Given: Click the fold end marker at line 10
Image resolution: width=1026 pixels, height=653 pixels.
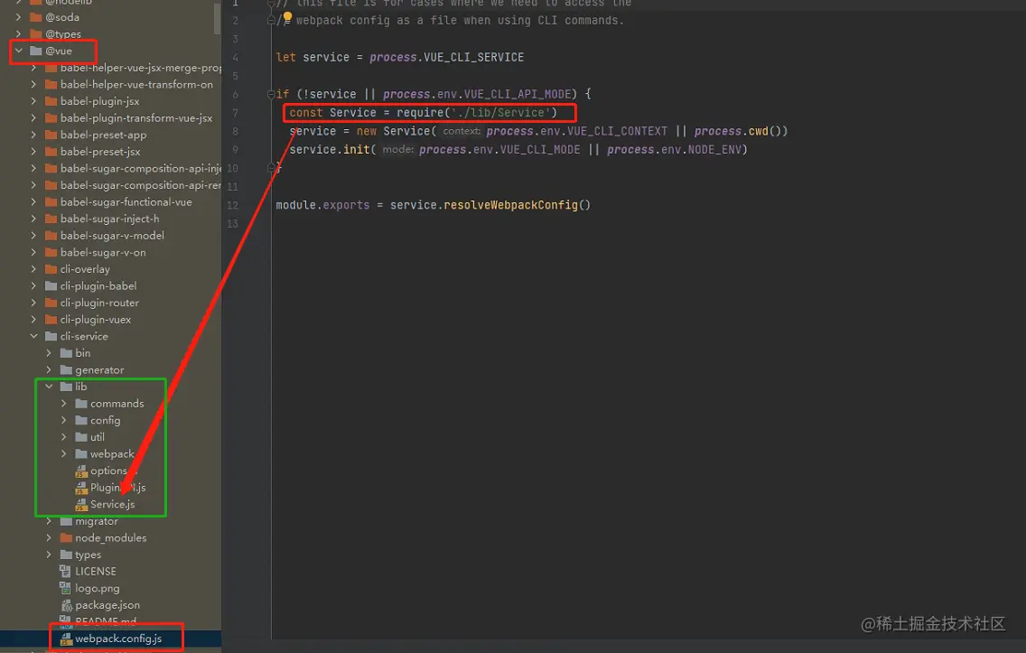Looking at the screenshot, I should point(271,168).
